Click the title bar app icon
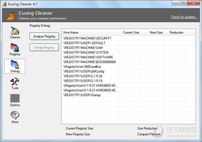Image resolution: width=202 pixels, height=142 pixels. [x=5, y=4]
